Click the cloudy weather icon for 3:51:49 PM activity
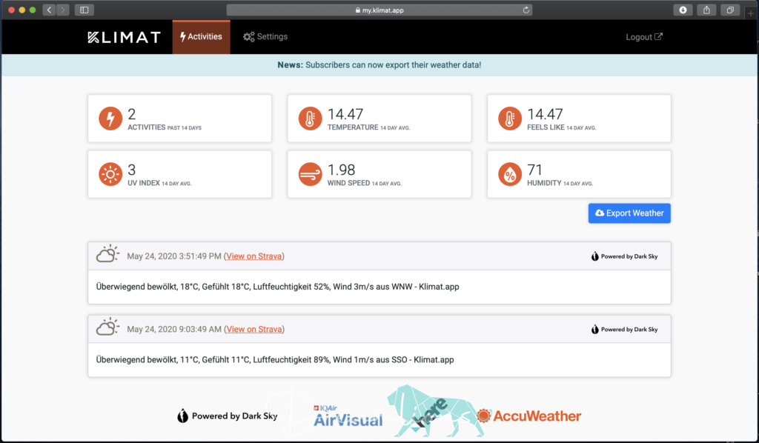Screen dimensions: 759x443 (x=107, y=256)
